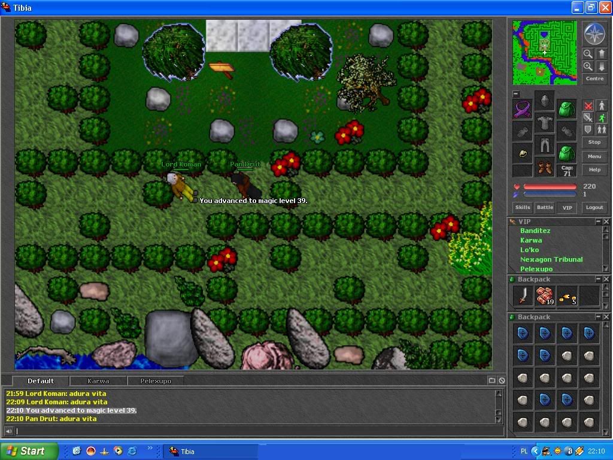
Task: Click the chat log scroll up arrow
Action: (499, 394)
